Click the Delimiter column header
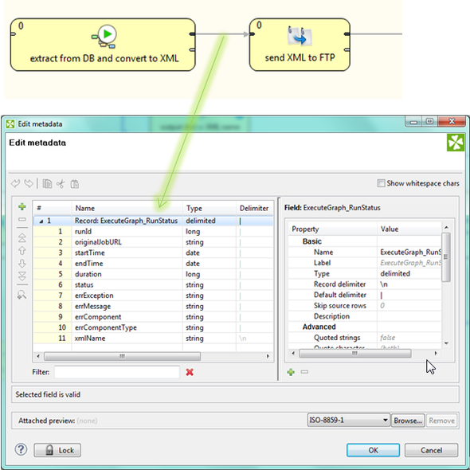Viewport: 470px width, 470px height. [254, 208]
